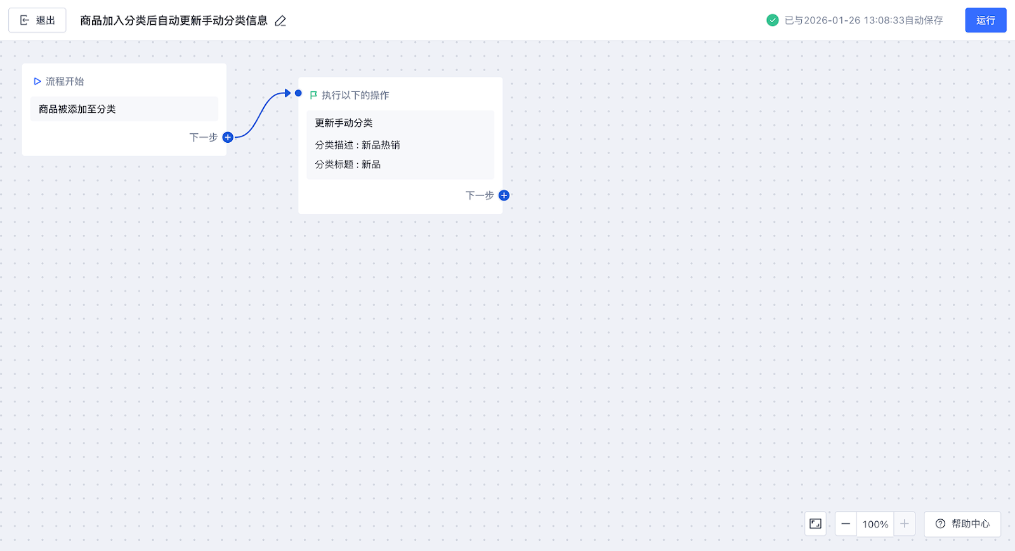
Task: Open the 帮助中心 help center
Action: (962, 524)
